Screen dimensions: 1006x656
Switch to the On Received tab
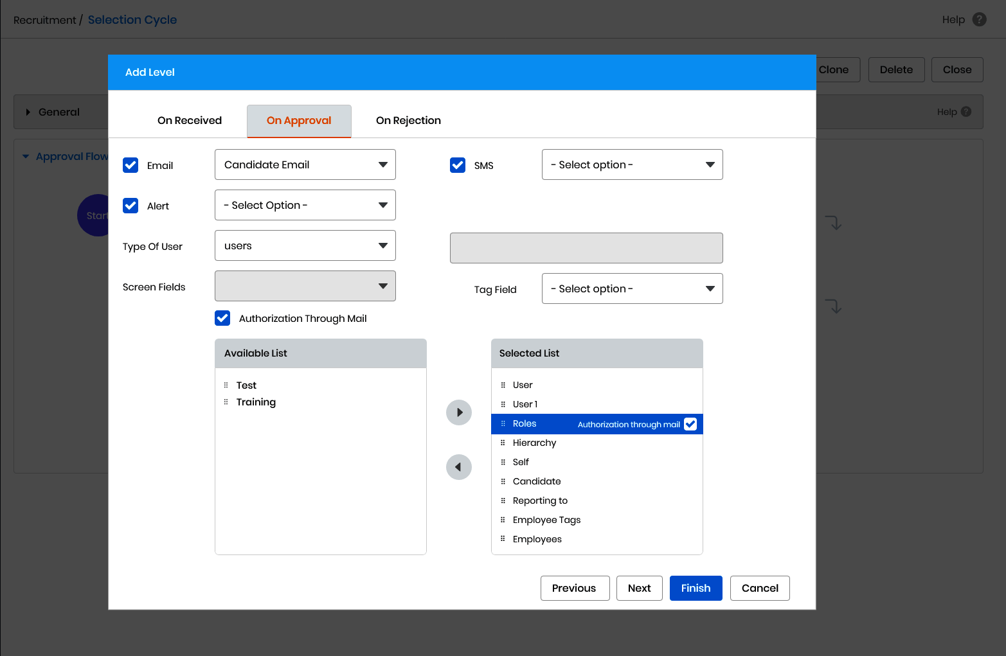pos(190,121)
